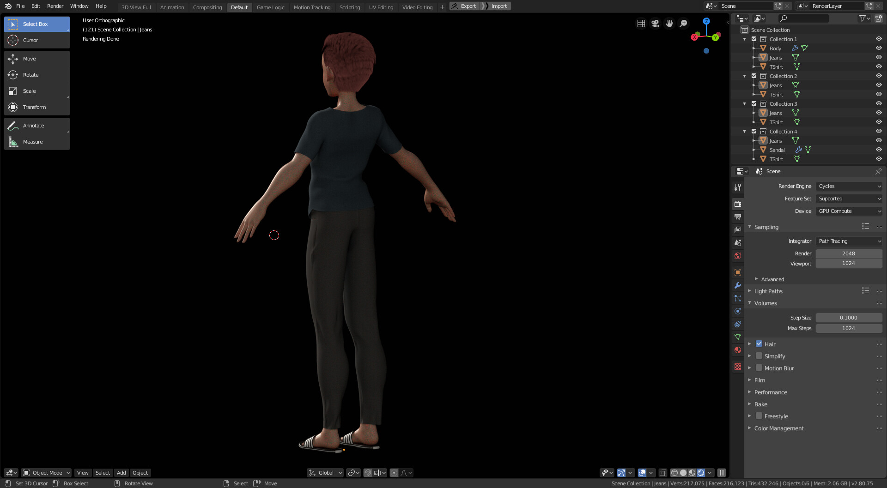Activate the Rotate tool in the toolbar
Image resolution: width=887 pixels, height=488 pixels.
pos(30,74)
